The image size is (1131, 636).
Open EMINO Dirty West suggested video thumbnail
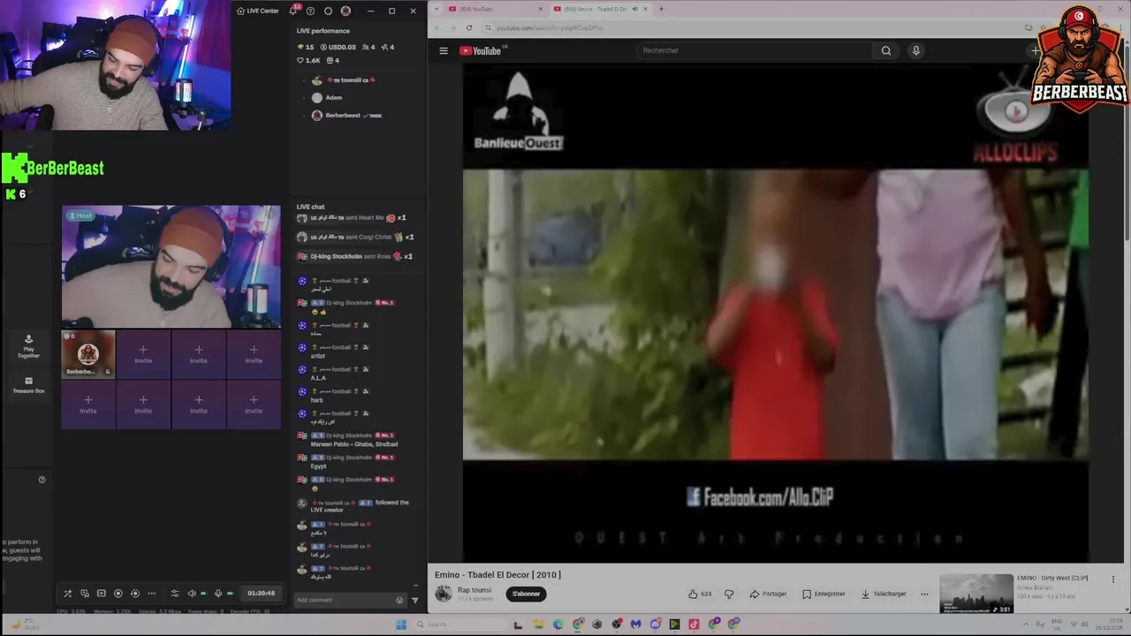(x=976, y=594)
